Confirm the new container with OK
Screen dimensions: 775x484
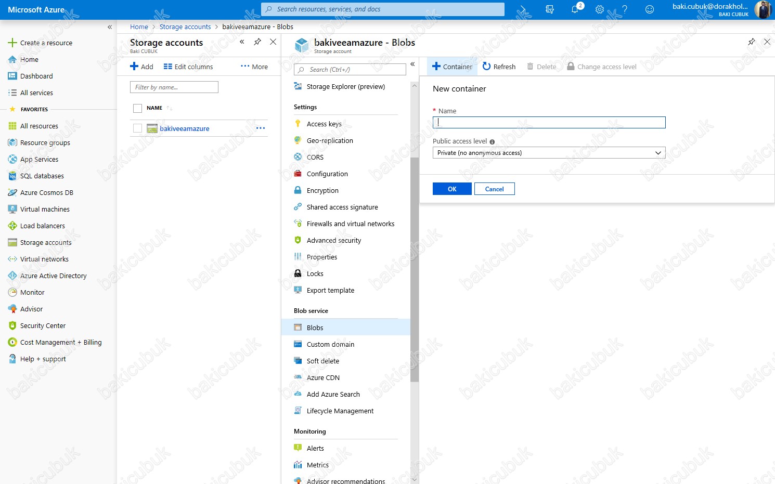[x=452, y=189]
